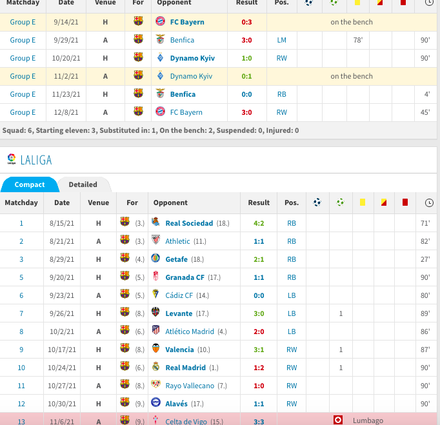The image size is (440, 425).
Task: Open Celta de Vigo opponent link
Action: click(x=186, y=421)
